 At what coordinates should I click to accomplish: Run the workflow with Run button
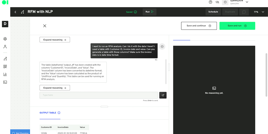click(x=149, y=12)
